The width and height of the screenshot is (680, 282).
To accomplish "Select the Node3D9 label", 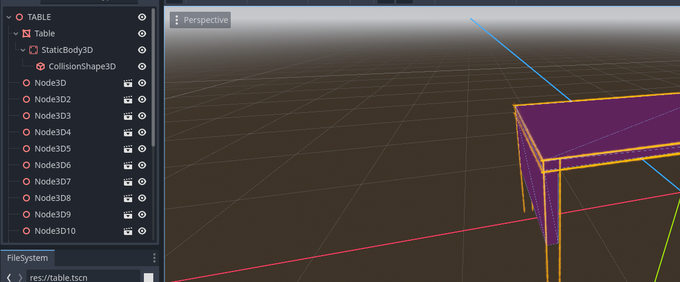I will coord(52,215).
